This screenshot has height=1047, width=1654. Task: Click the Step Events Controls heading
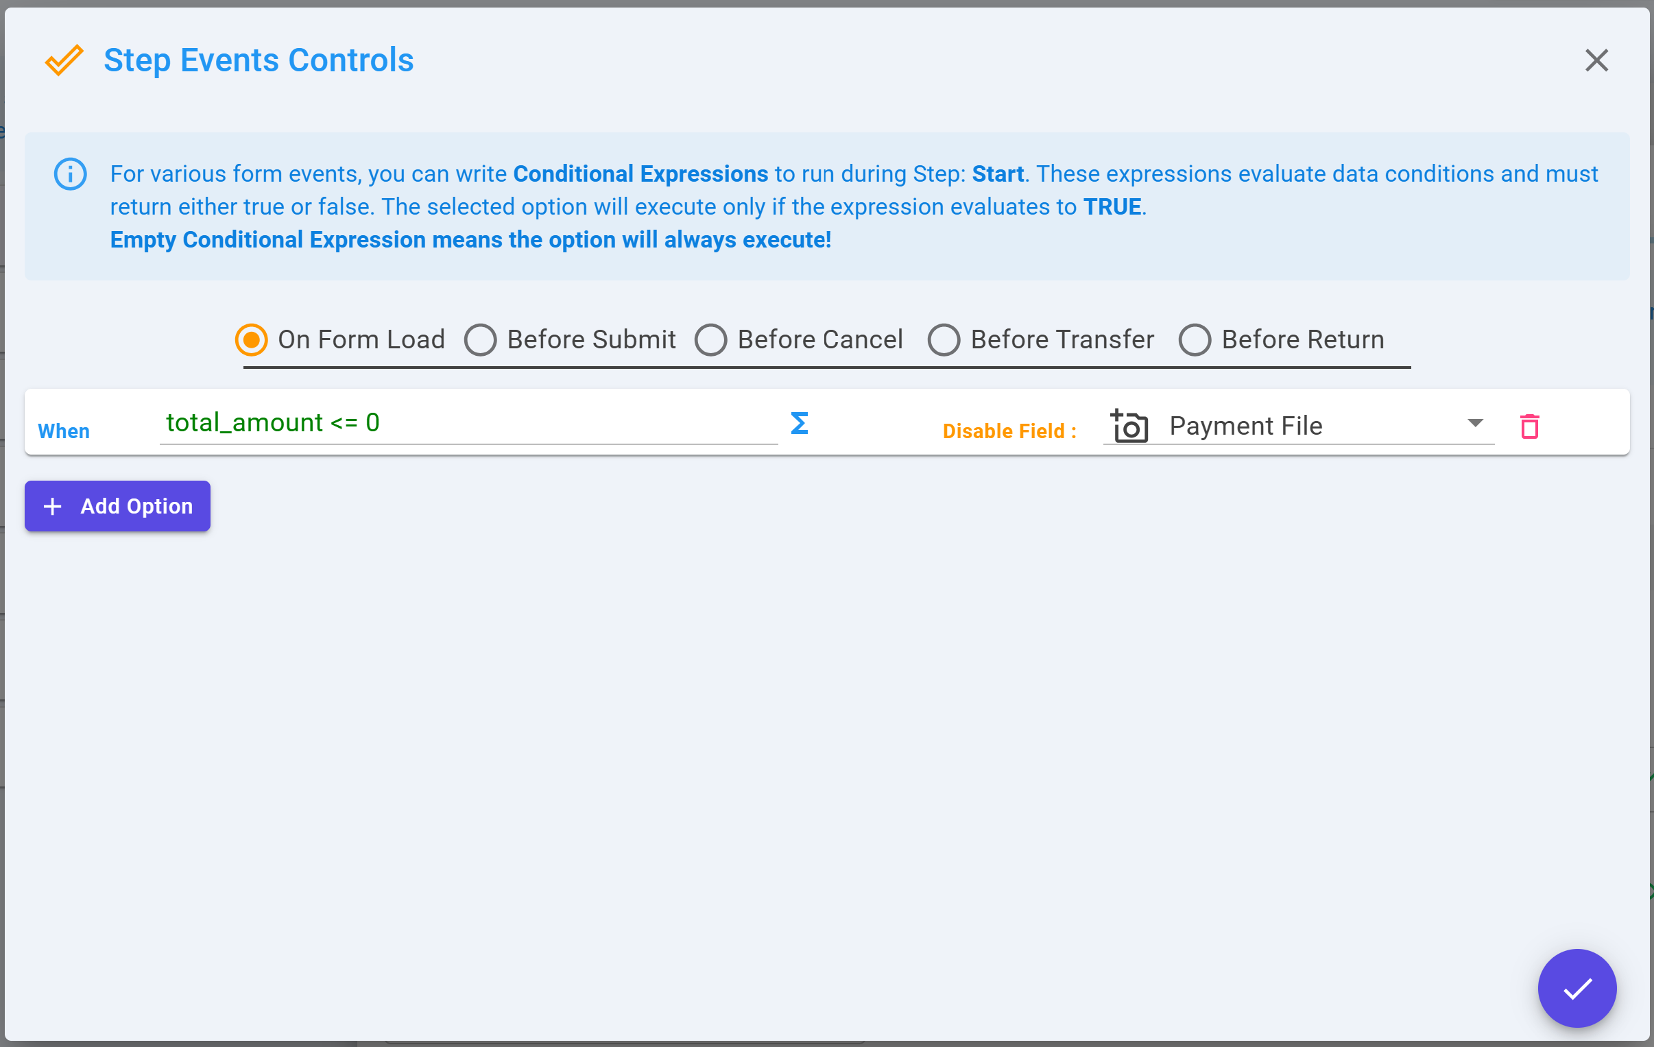(x=259, y=60)
